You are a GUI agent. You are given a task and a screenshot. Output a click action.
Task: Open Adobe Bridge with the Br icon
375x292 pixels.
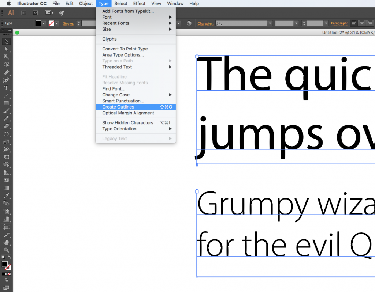click(24, 13)
